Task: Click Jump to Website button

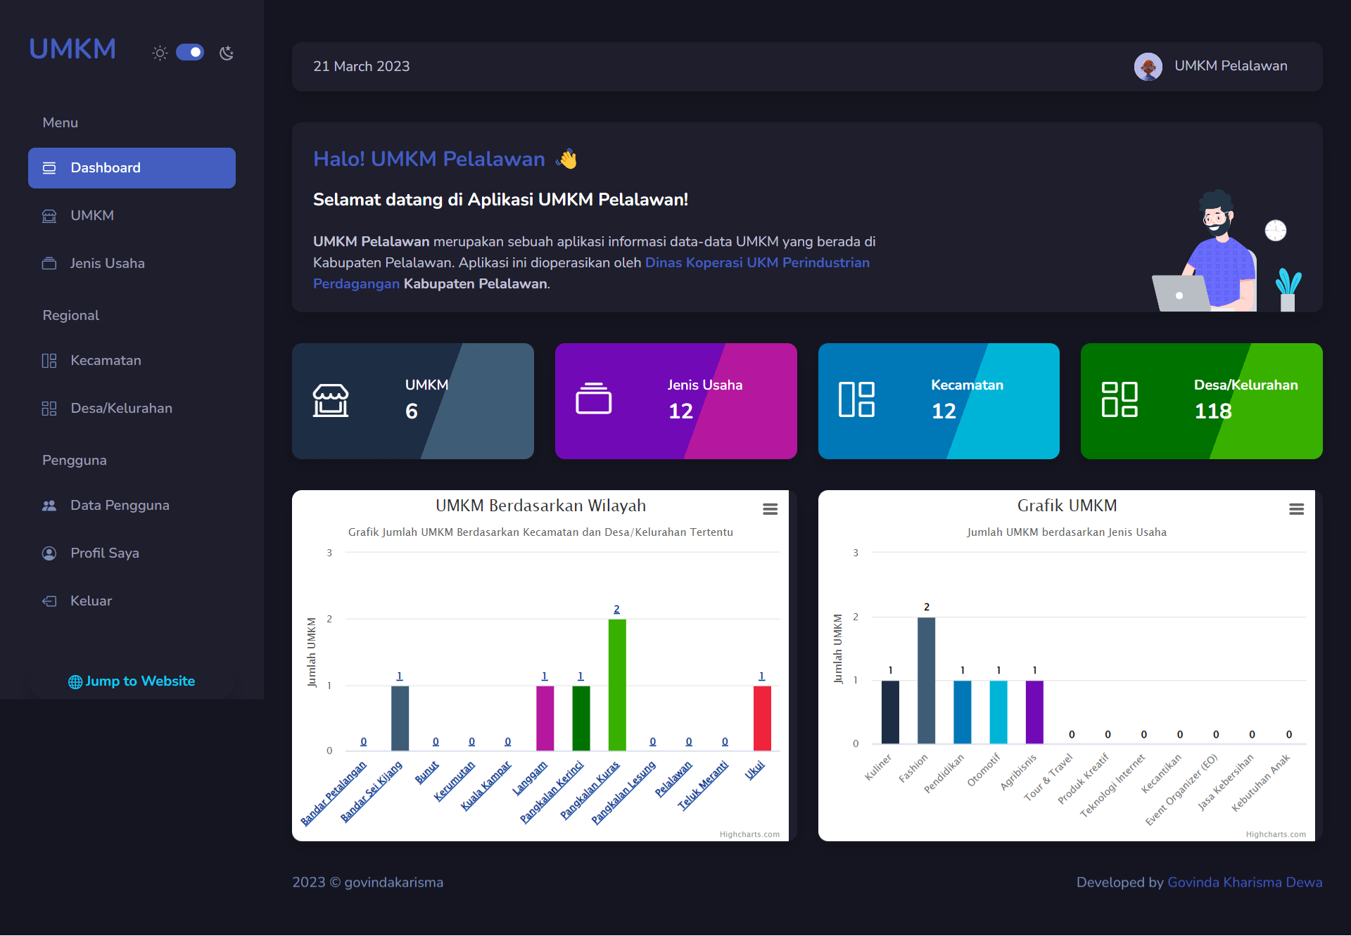Action: pyautogui.click(x=132, y=681)
